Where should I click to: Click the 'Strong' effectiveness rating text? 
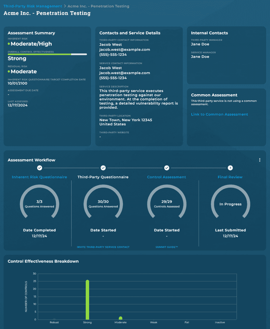(x=17, y=58)
